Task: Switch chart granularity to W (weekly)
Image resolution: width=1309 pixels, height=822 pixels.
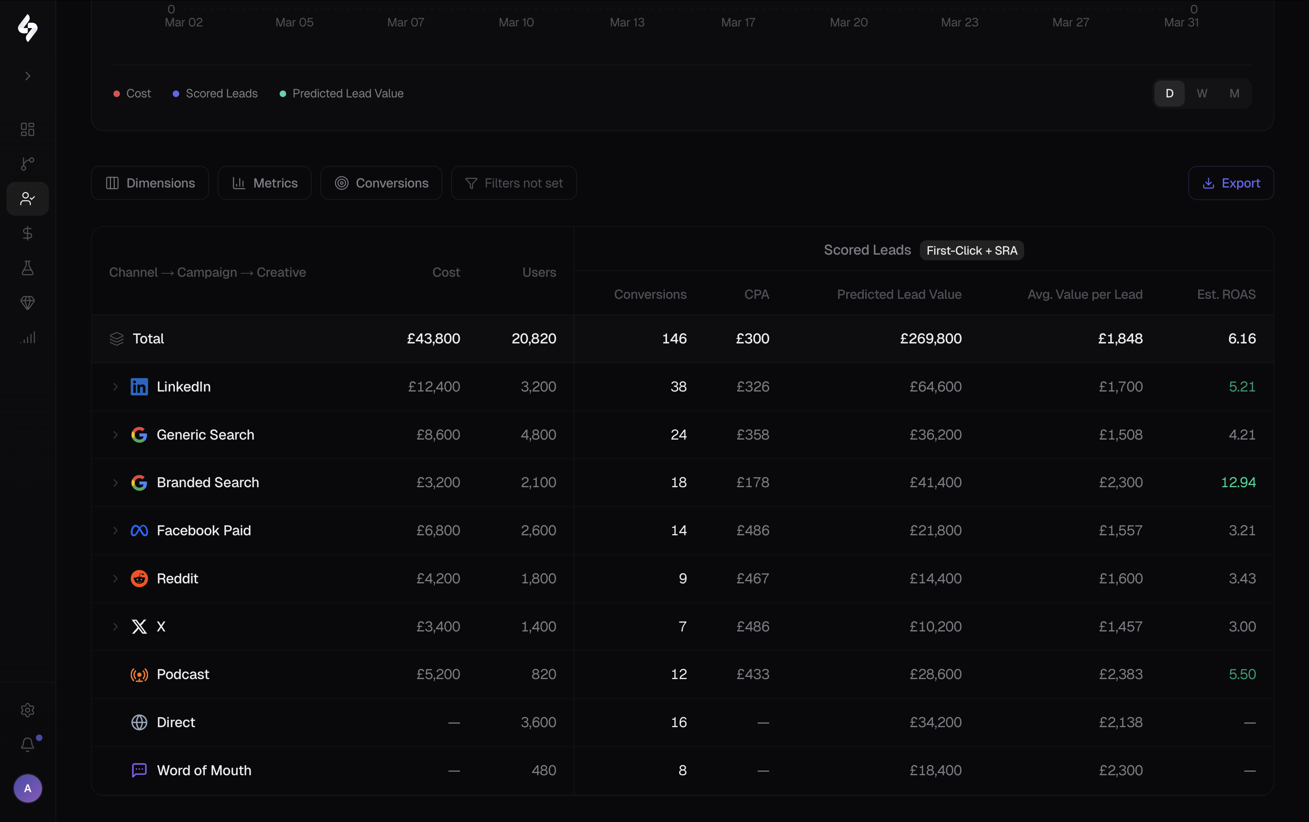Action: point(1202,94)
